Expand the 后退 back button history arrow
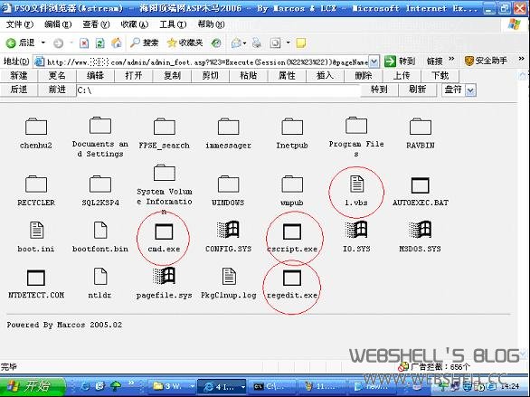 click(x=43, y=43)
